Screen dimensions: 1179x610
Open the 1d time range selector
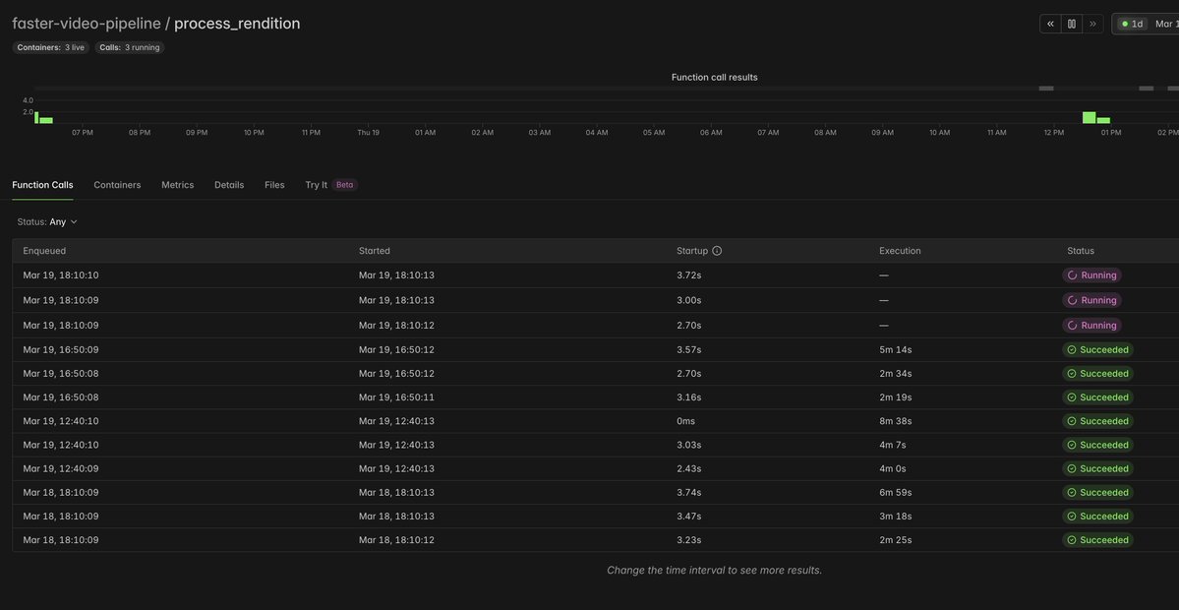click(x=1132, y=24)
